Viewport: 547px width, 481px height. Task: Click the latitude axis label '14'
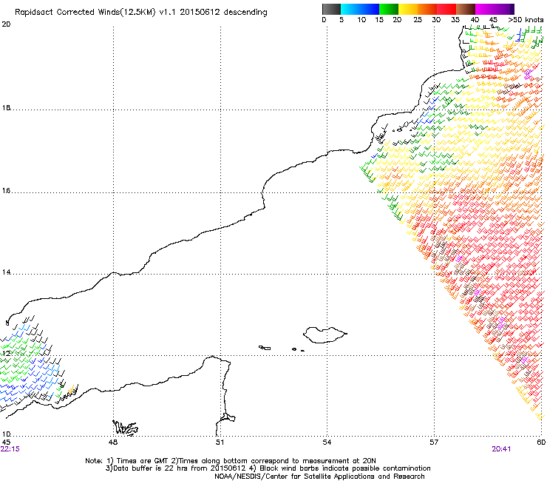point(6,272)
